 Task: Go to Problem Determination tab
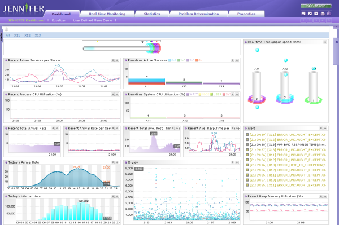pos(198,14)
